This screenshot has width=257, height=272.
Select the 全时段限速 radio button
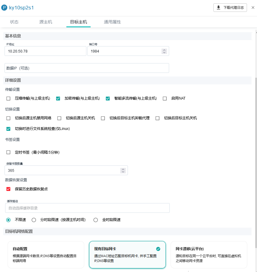click(95, 219)
